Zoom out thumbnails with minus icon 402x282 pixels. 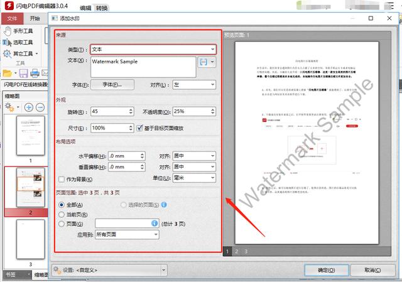tap(40, 107)
